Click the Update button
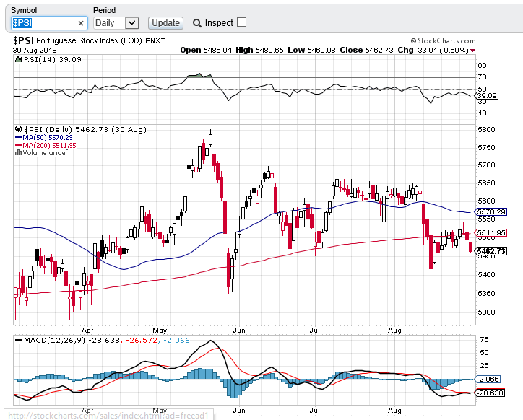The image size is (523, 420). 165,23
